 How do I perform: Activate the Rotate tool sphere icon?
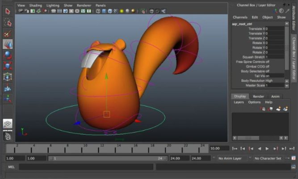coord(8,55)
